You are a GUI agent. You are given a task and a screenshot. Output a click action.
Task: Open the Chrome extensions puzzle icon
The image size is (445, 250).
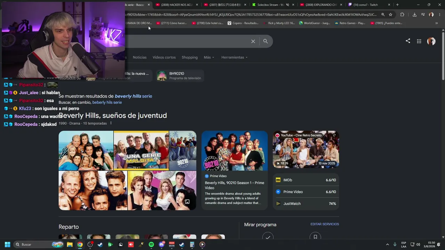tap(402, 15)
